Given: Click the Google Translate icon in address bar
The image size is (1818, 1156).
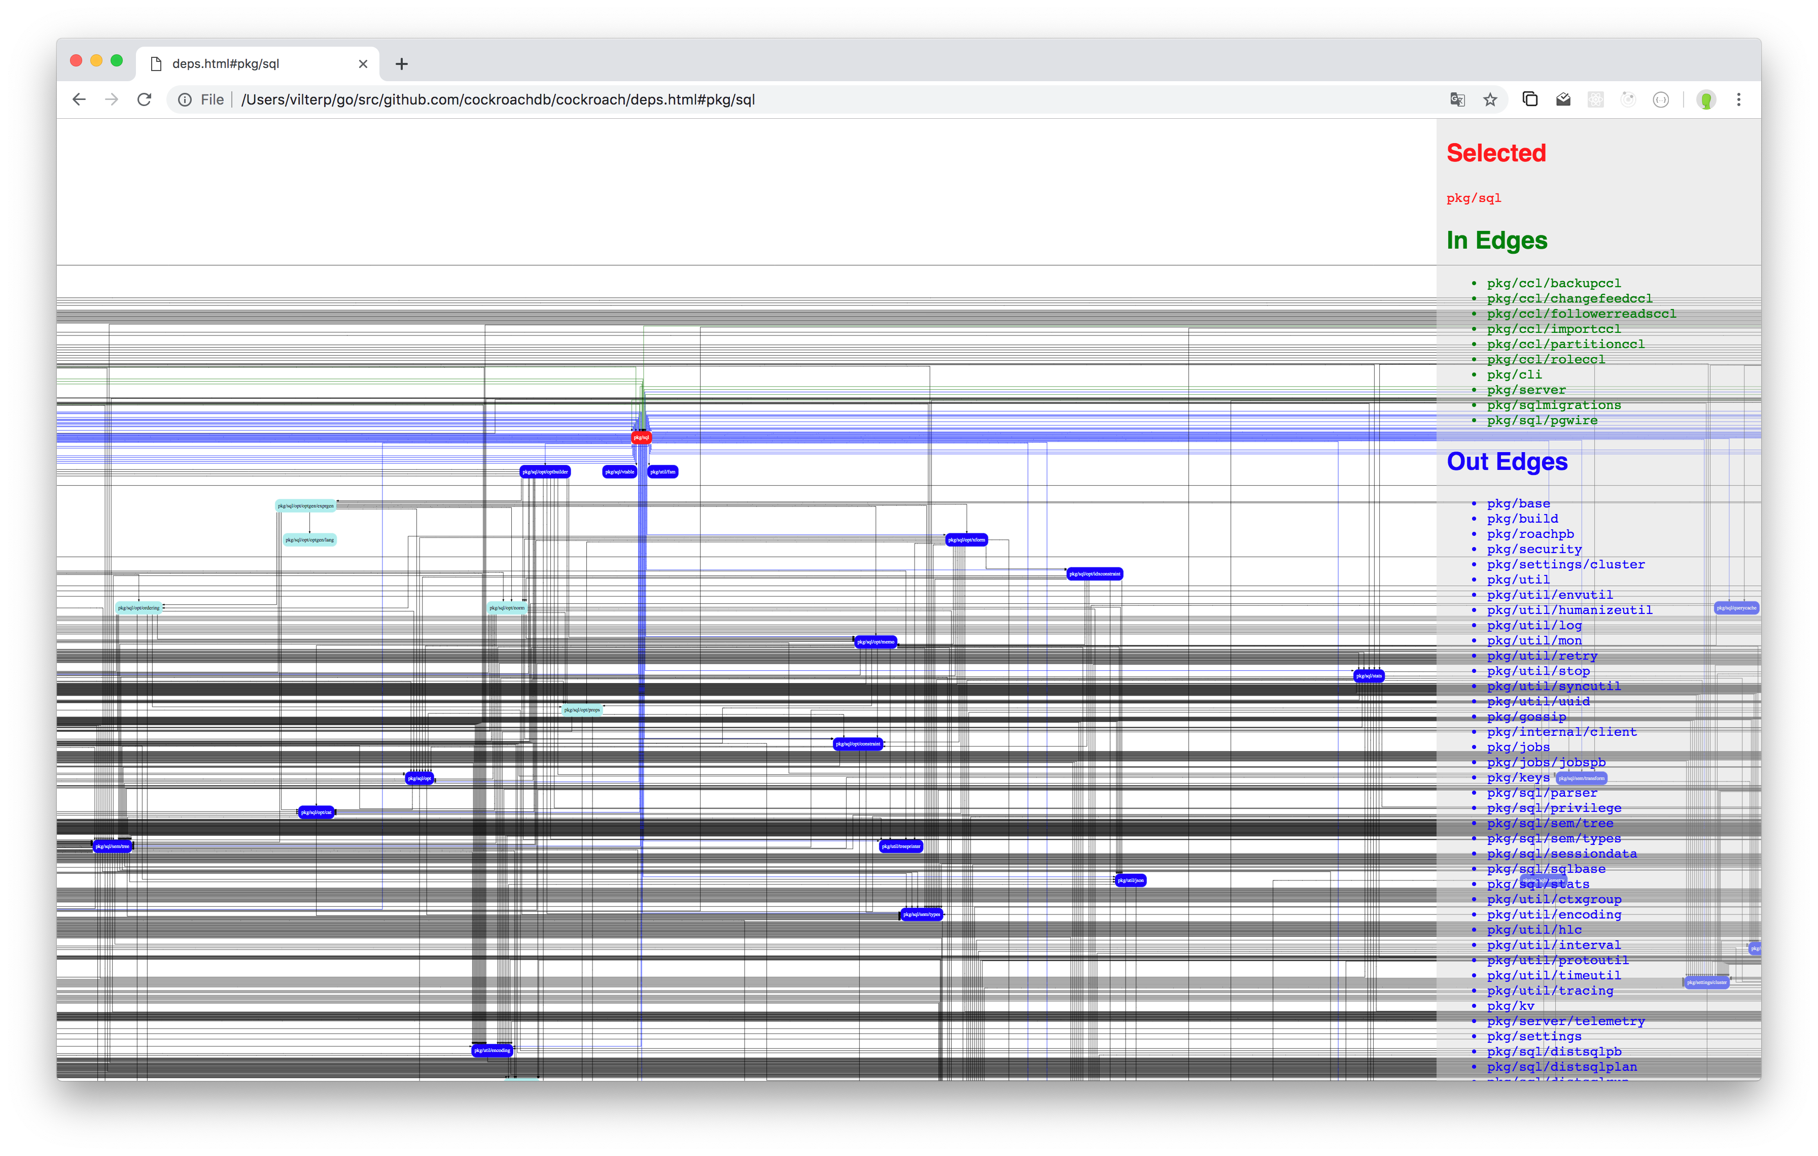Looking at the screenshot, I should click(1457, 99).
